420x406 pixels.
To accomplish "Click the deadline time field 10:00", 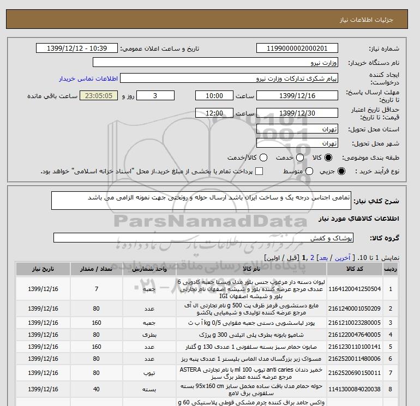I will coord(214,95).
